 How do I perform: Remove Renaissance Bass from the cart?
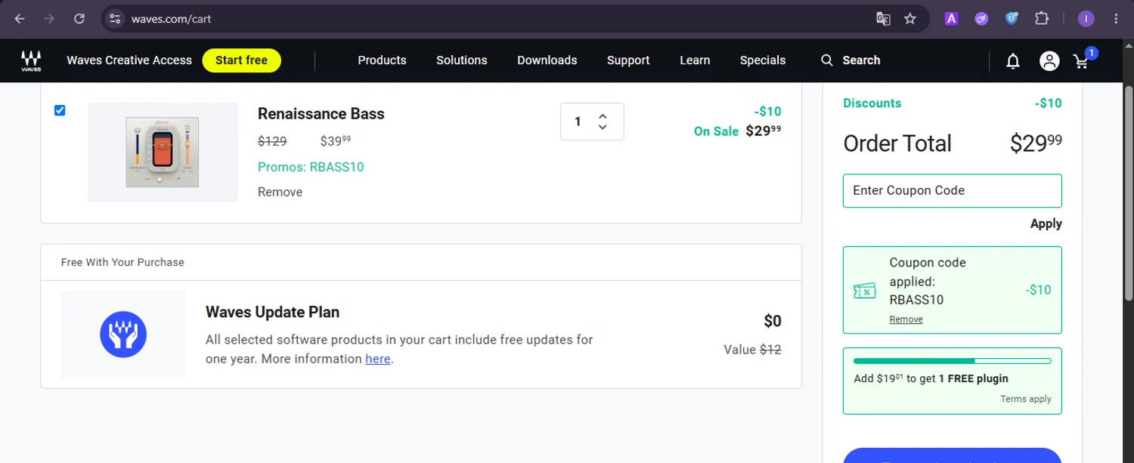pos(280,192)
